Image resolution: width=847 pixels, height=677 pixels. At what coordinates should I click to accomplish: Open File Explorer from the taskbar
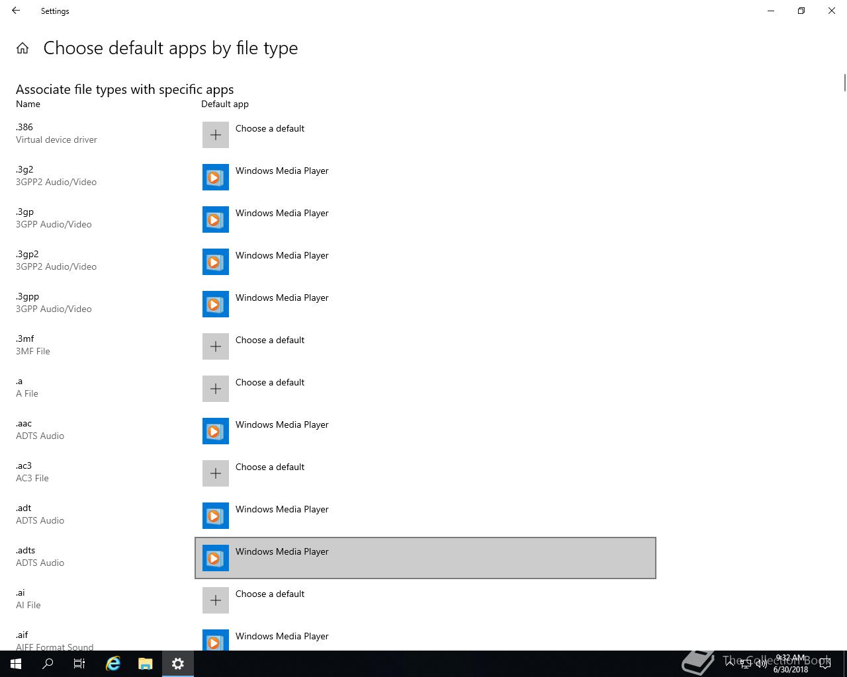(x=146, y=664)
